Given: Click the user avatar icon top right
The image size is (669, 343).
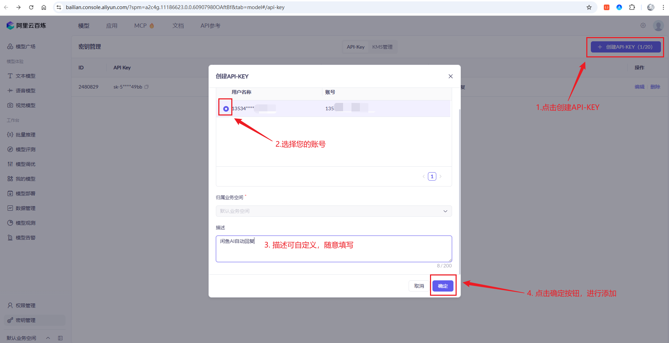Looking at the screenshot, I should pos(658,26).
